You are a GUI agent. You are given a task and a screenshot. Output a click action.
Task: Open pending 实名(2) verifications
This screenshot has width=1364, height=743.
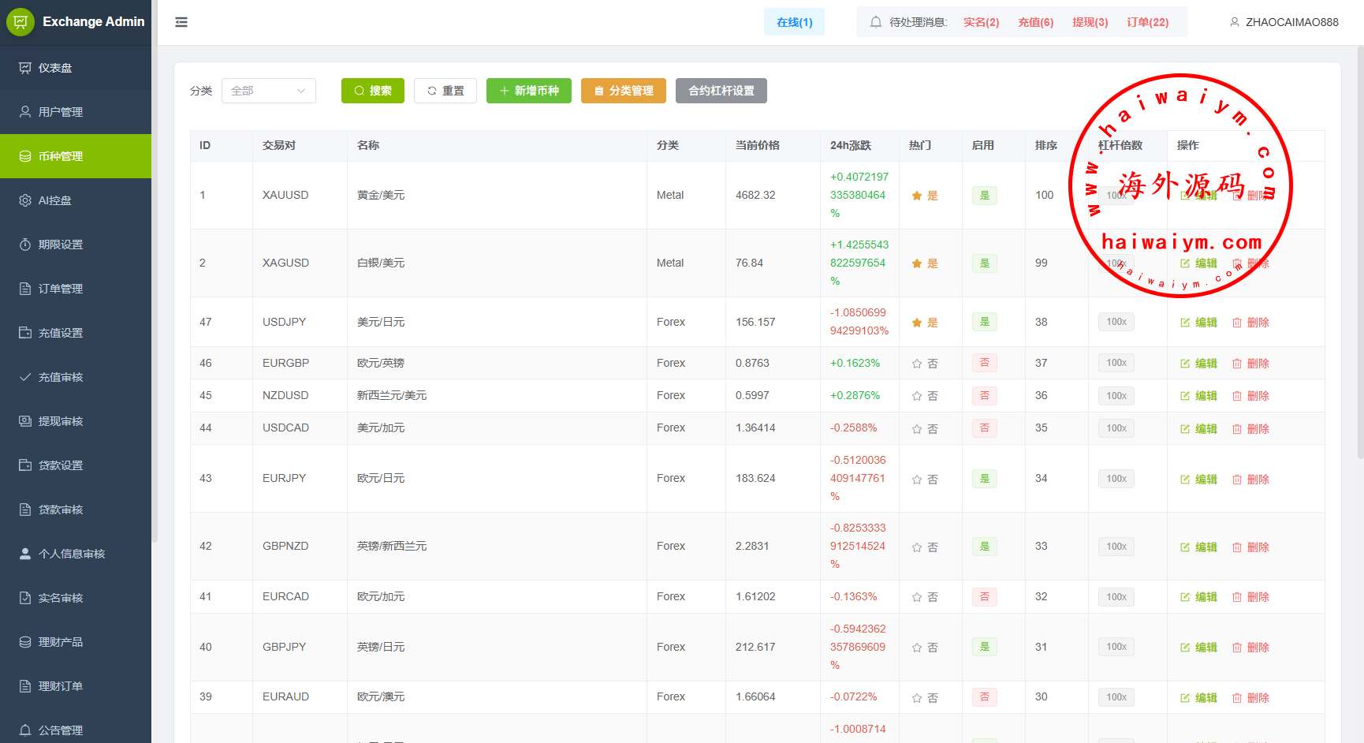[981, 22]
